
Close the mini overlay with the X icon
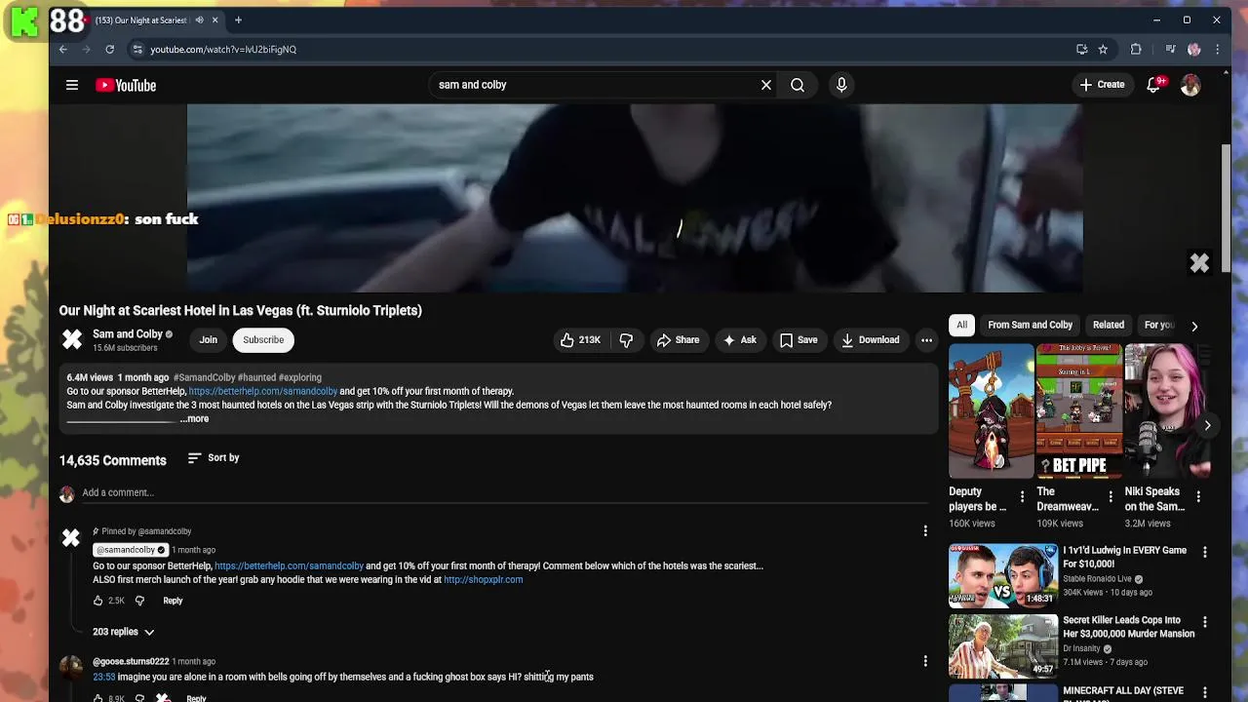(1199, 263)
